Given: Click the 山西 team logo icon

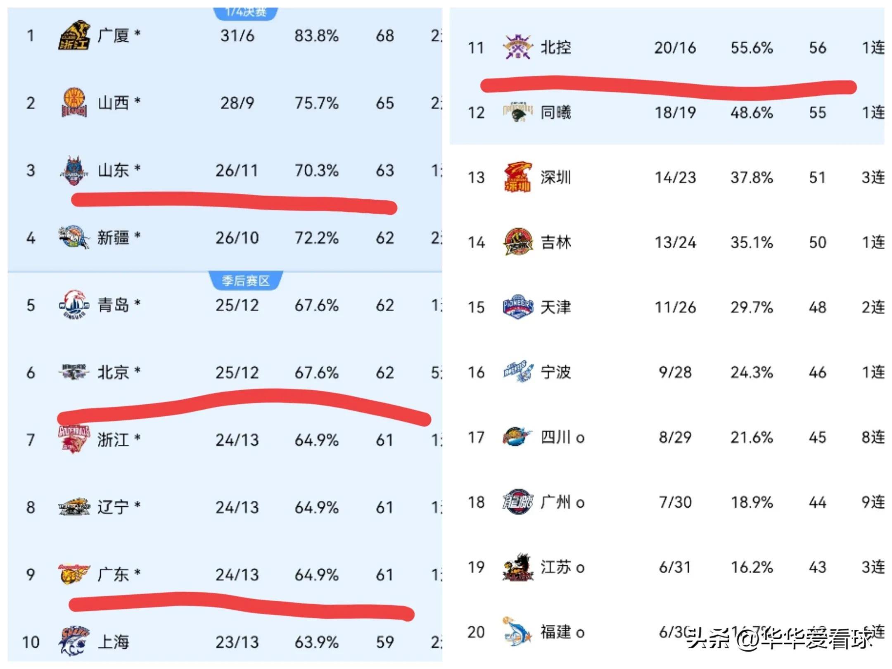Looking at the screenshot, I should pos(74,102).
